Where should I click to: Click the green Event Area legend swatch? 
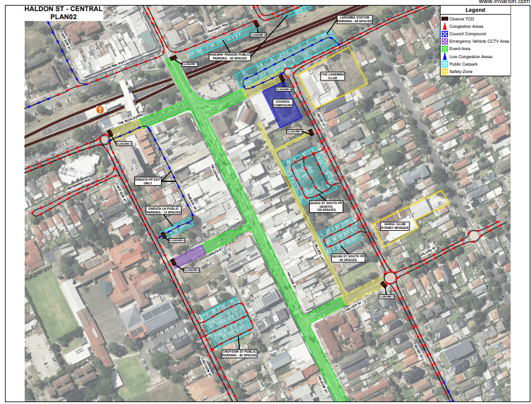tap(444, 49)
